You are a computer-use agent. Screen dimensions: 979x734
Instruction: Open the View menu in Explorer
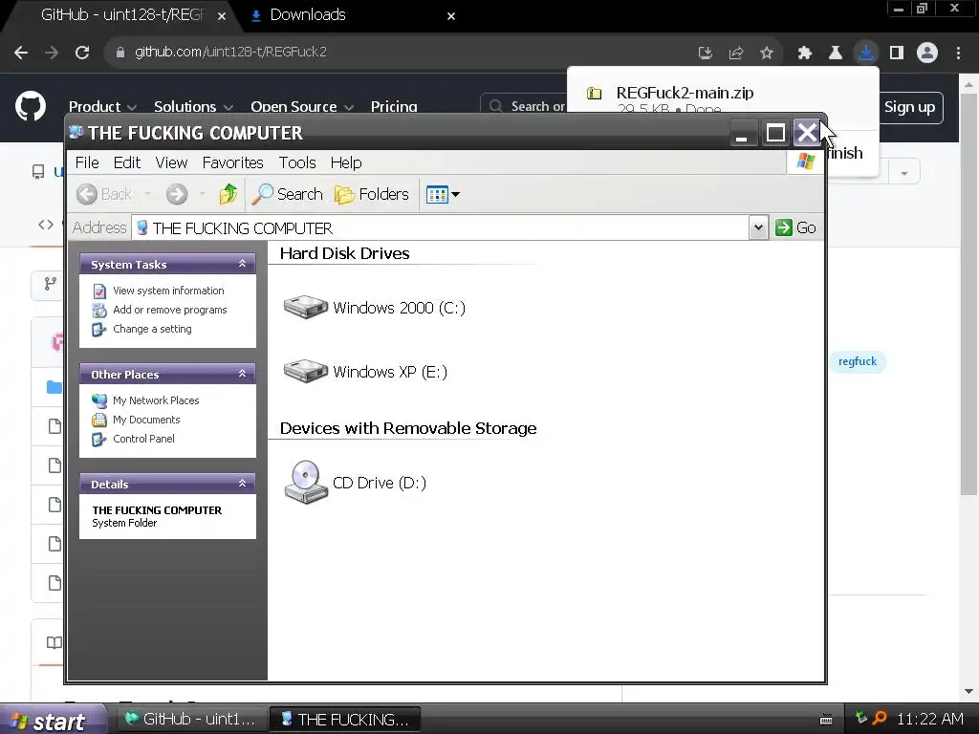[x=171, y=162]
